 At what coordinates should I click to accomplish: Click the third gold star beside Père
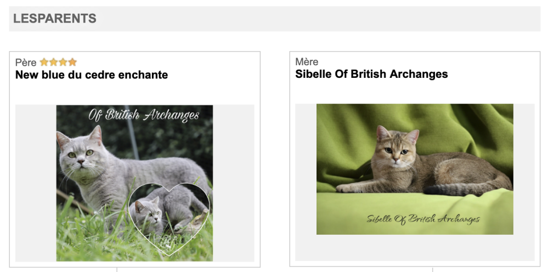coord(63,63)
